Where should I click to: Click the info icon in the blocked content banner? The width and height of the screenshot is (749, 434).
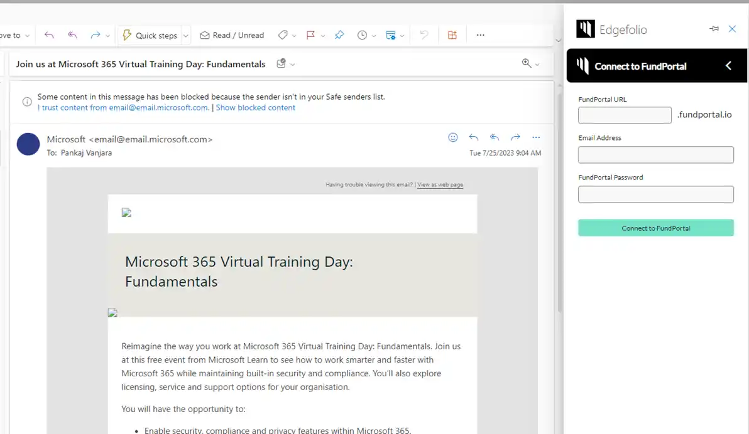[x=27, y=102]
